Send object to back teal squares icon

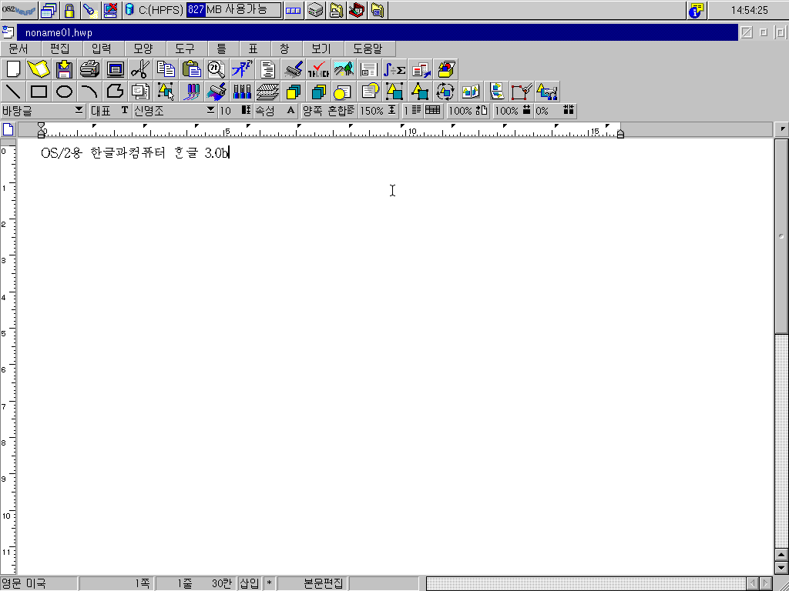click(x=318, y=92)
